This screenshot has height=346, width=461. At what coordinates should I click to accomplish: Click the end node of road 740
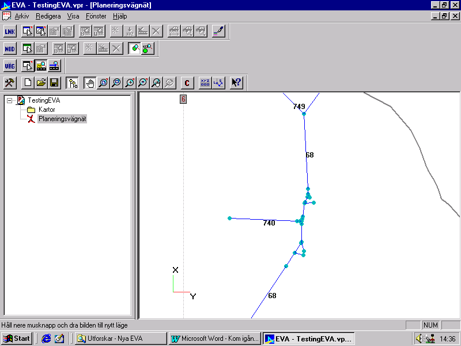[229, 219]
